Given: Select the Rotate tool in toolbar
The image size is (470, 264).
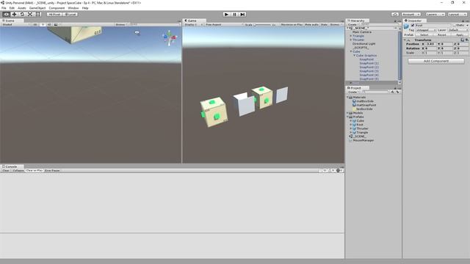Looking at the screenshot, I should tap(22, 15).
